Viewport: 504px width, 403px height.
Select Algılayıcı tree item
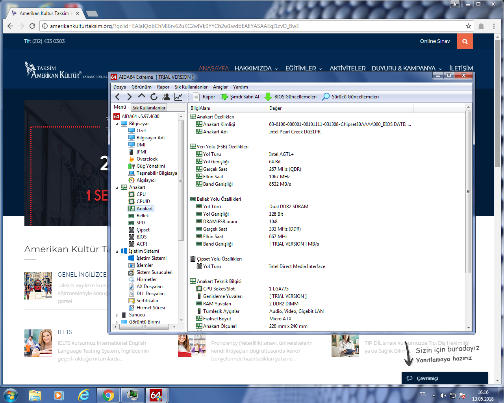pyautogui.click(x=142, y=180)
